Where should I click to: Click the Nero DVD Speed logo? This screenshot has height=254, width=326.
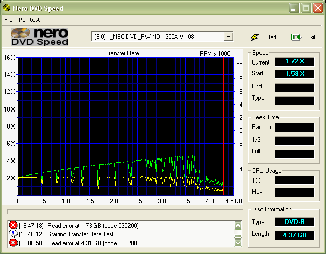coord(40,37)
